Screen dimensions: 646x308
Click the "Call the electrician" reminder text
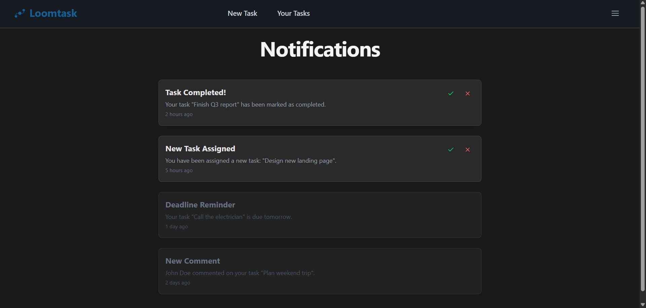tap(228, 217)
